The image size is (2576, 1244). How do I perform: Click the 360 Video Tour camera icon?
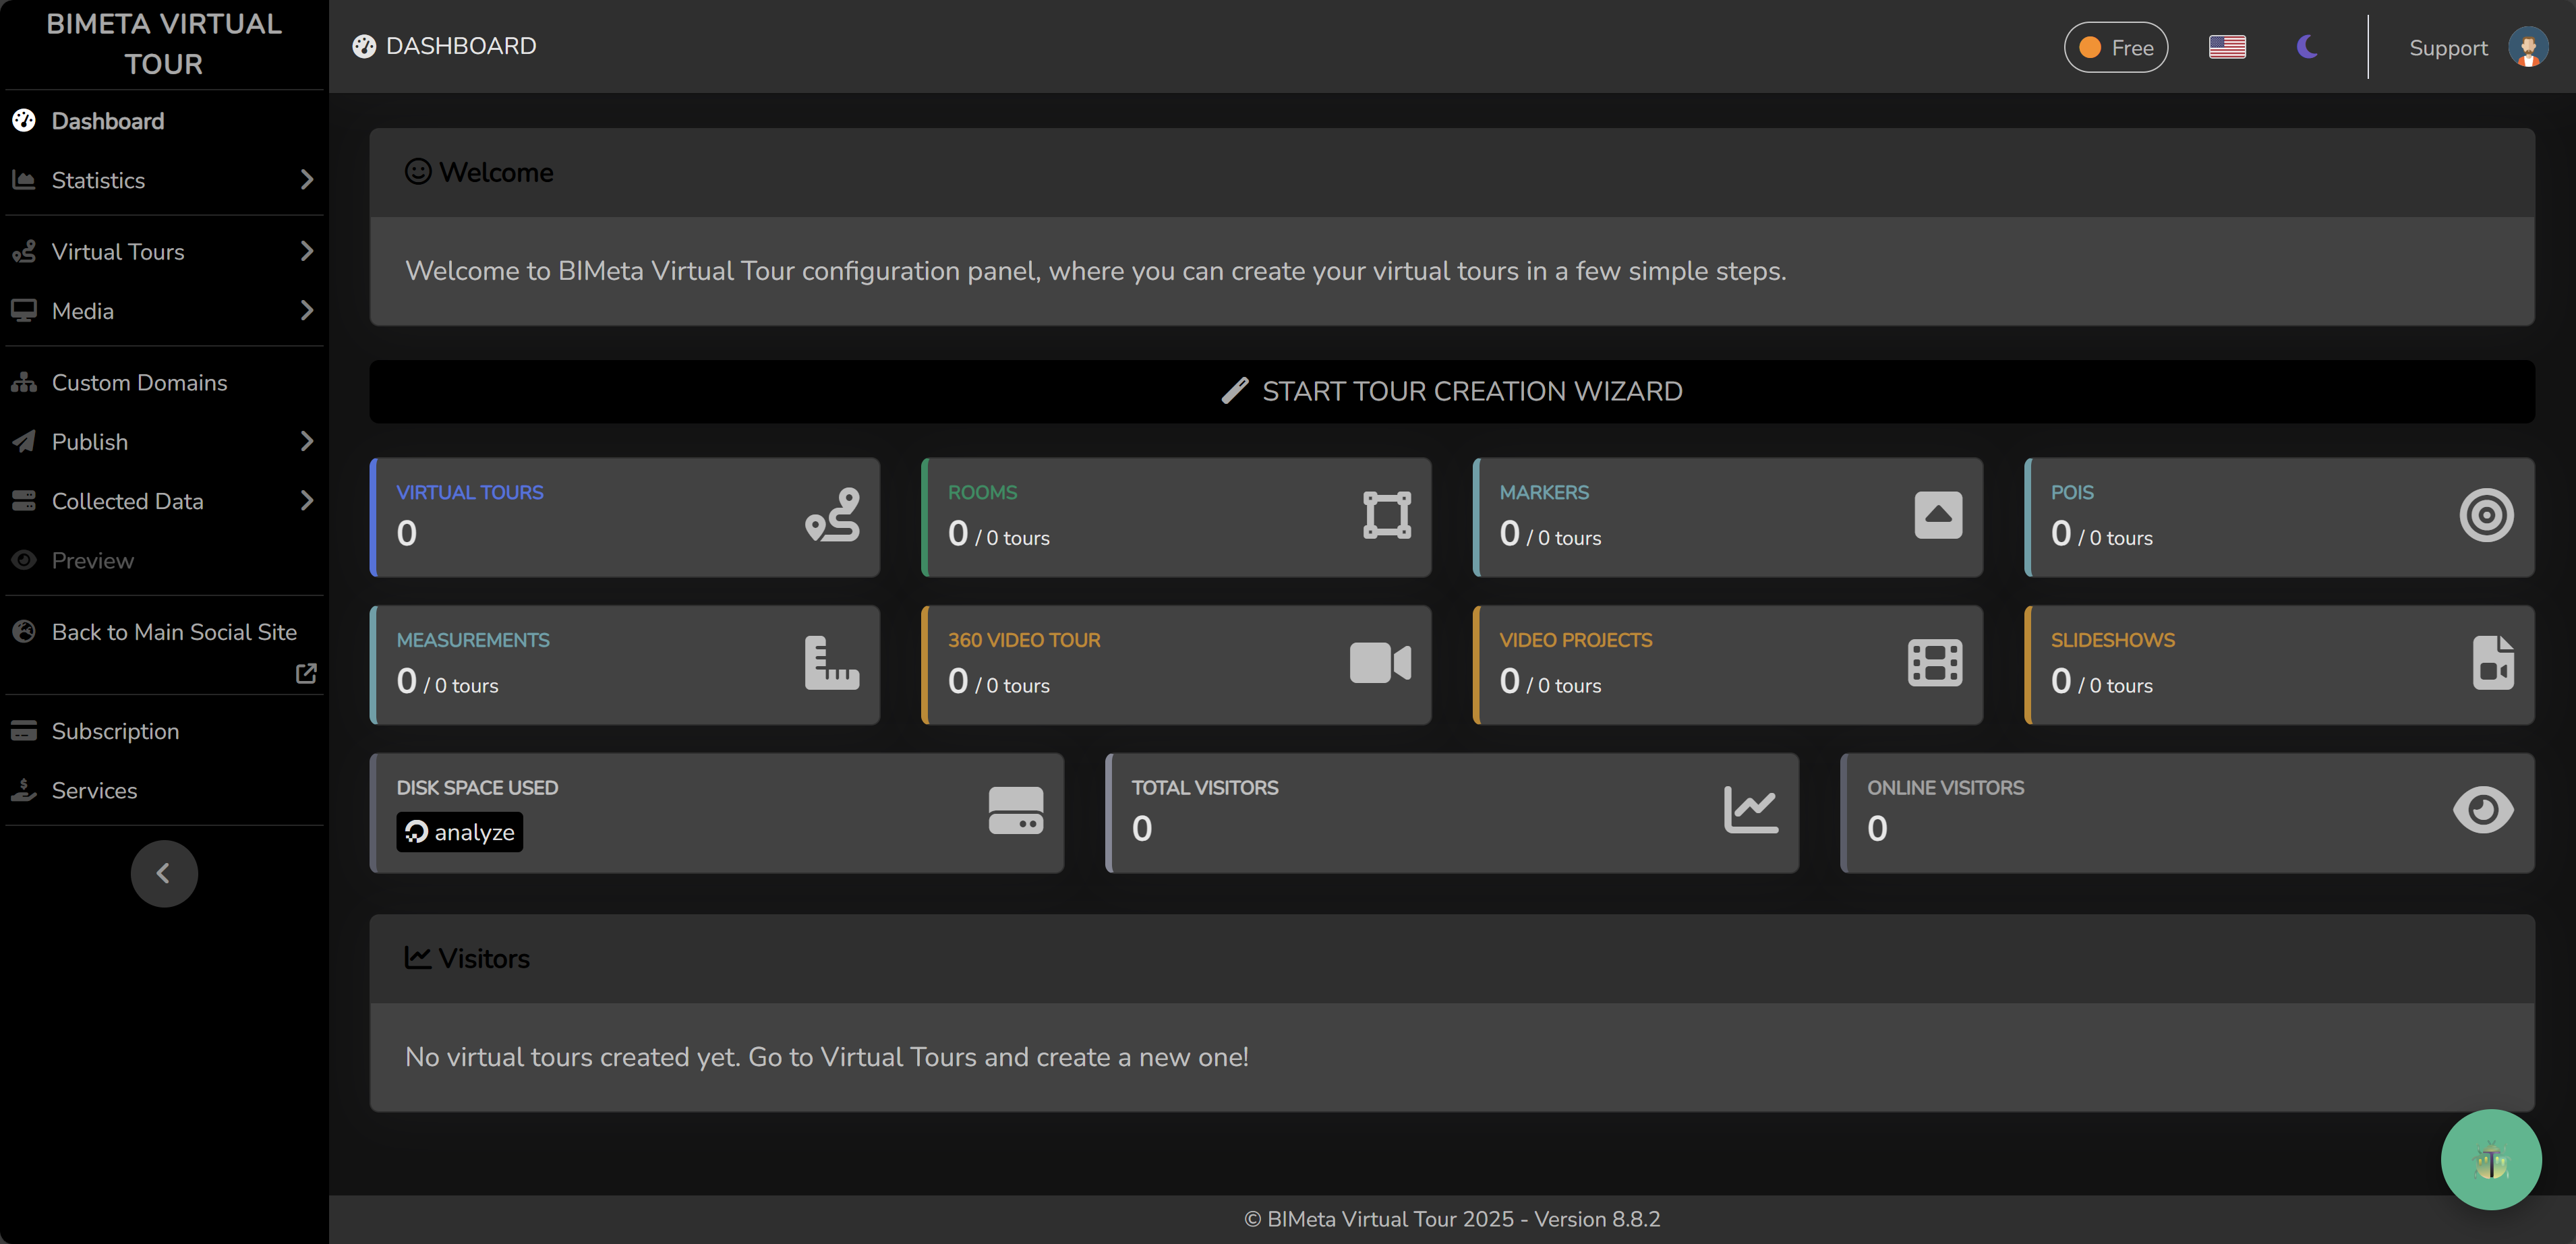point(1380,663)
